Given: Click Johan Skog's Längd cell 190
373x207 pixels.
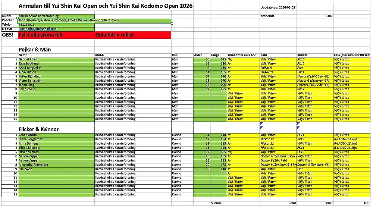Looking at the screenshot, I should tap(218, 85).
